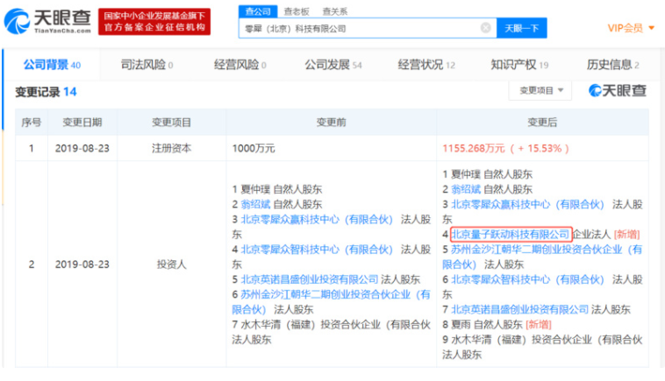Select the 投资人 change item cell
Image resolution: width=665 pixels, height=381 pixels.
click(x=171, y=265)
